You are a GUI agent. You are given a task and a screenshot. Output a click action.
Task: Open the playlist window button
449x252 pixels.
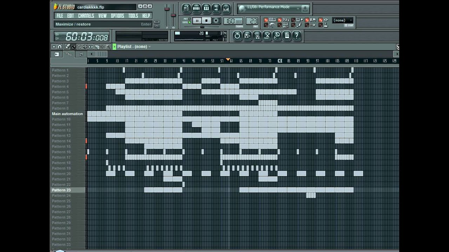(x=187, y=8)
